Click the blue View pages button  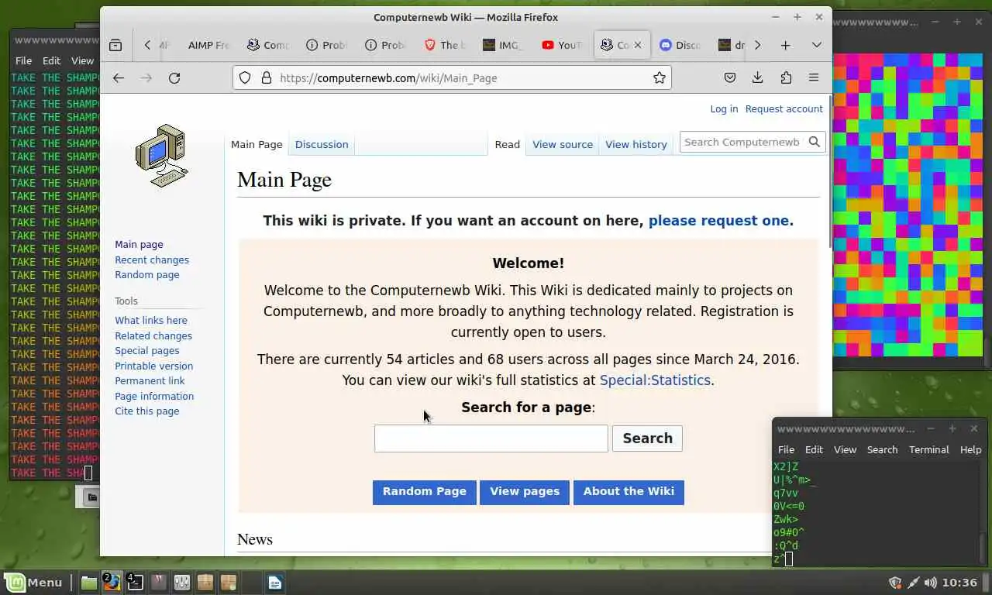pos(525,492)
